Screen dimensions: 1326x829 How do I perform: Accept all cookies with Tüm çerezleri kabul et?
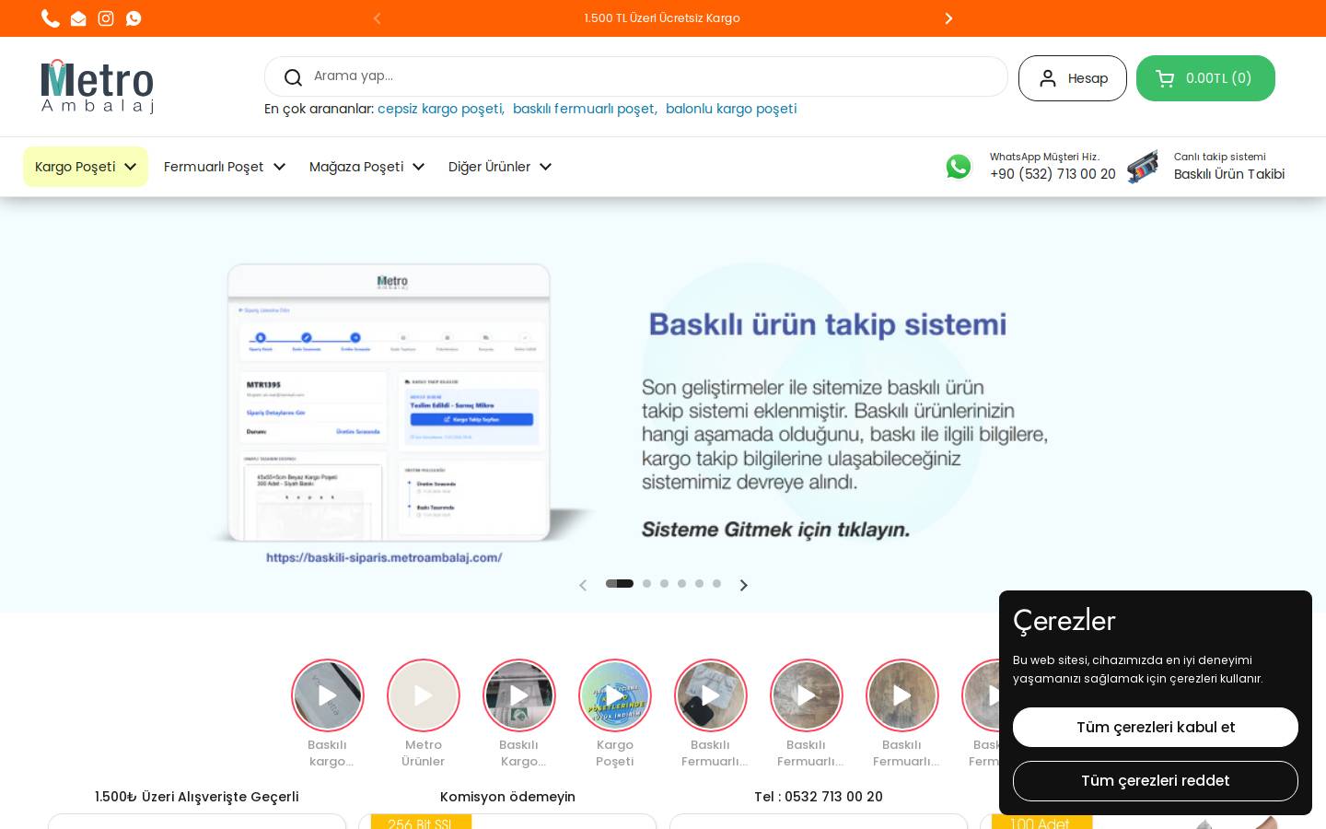[x=1156, y=727]
